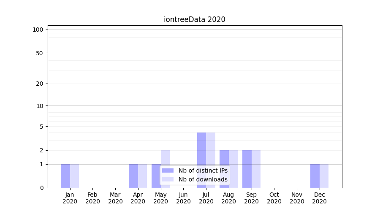Select the January distinct IPs bar

(65, 176)
